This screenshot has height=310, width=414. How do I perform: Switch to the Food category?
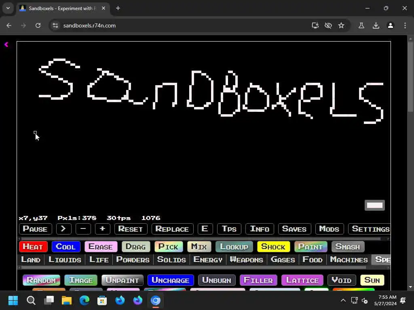313,260
